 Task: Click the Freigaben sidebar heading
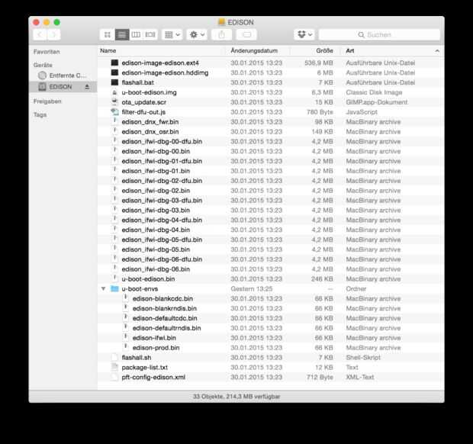click(x=47, y=101)
